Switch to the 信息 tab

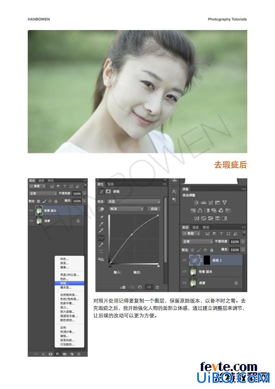[110, 184]
